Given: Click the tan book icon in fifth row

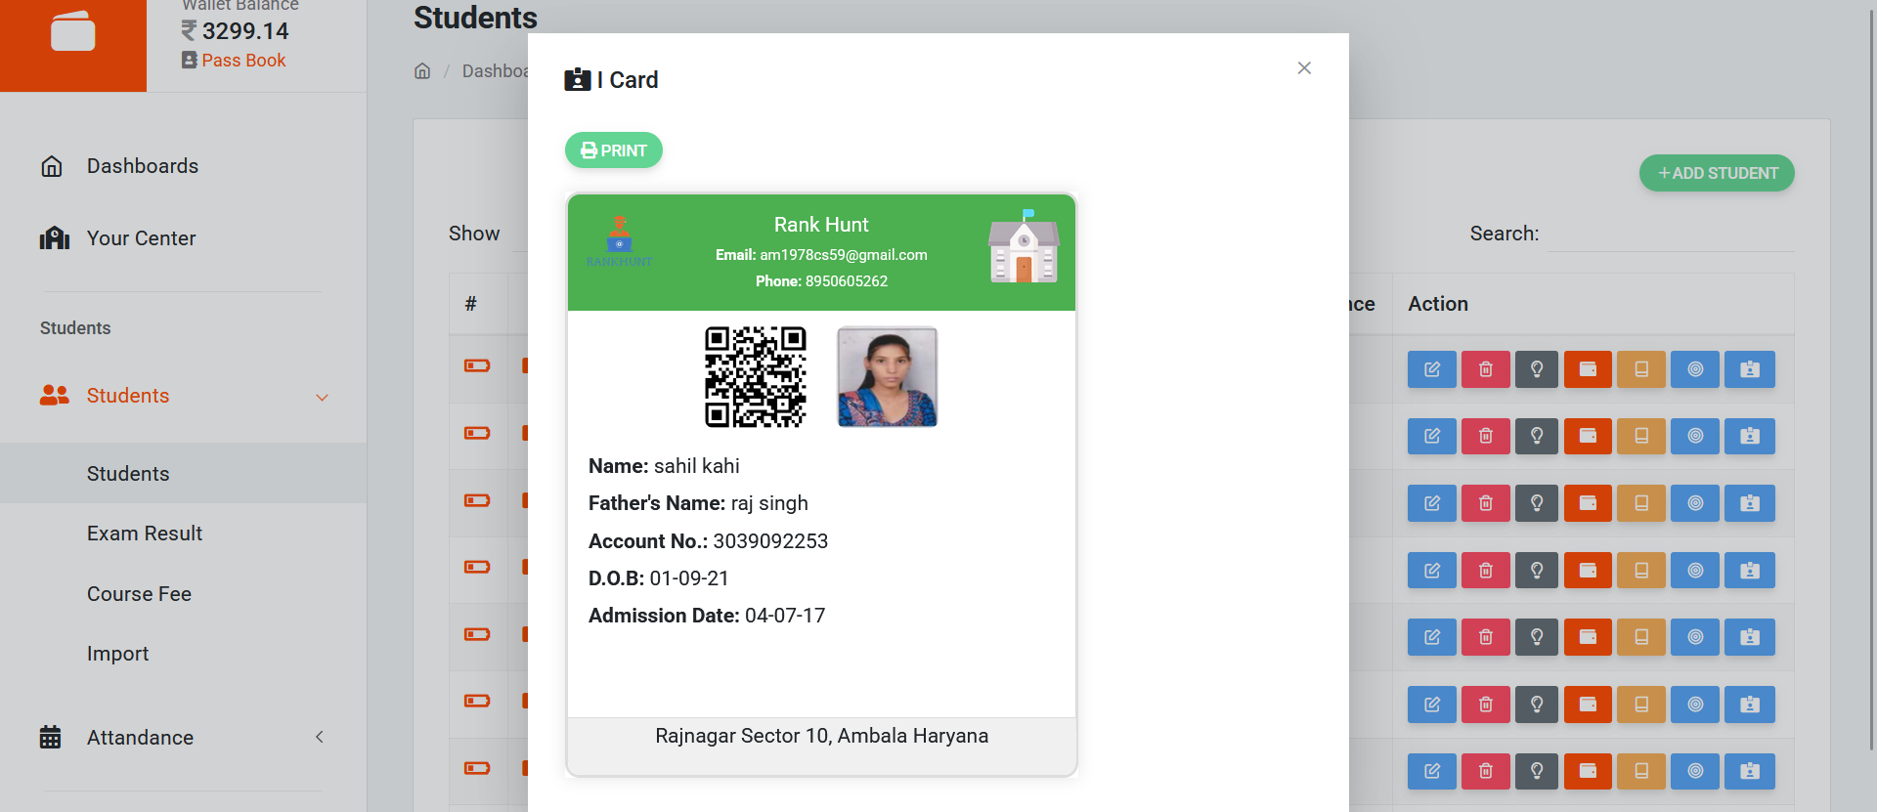Looking at the screenshot, I should [x=1641, y=637].
